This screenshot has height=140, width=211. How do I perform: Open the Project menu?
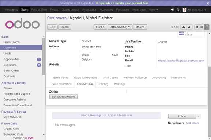(54, 9)
